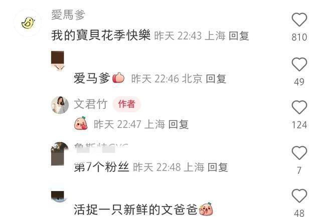Reply to 文君竹's 22:47 comment

(179, 124)
